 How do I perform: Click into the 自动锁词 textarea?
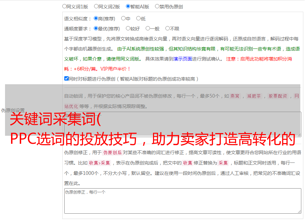[183, 124]
